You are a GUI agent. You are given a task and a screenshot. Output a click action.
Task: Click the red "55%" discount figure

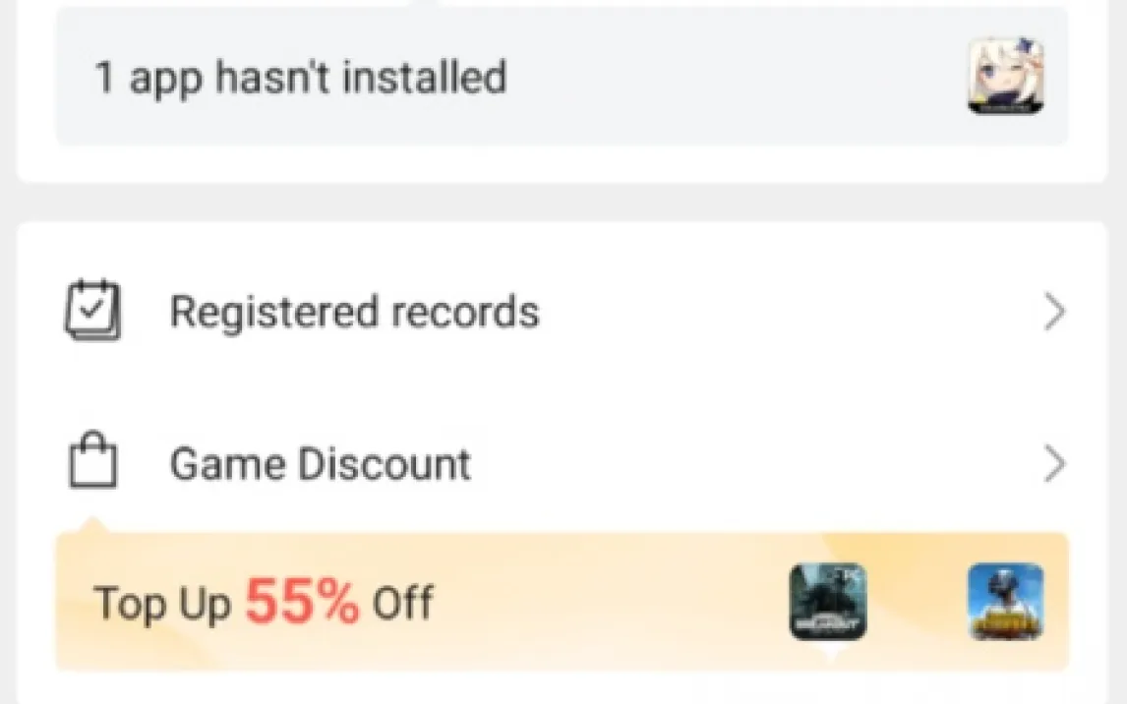(x=302, y=602)
